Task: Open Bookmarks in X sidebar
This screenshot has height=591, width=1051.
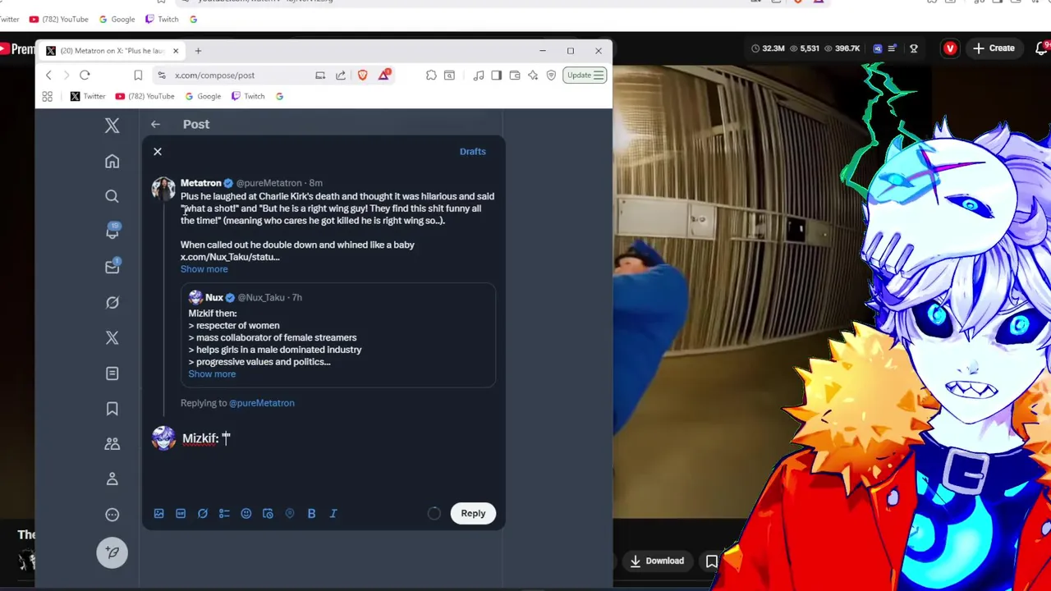Action: pyautogui.click(x=112, y=409)
